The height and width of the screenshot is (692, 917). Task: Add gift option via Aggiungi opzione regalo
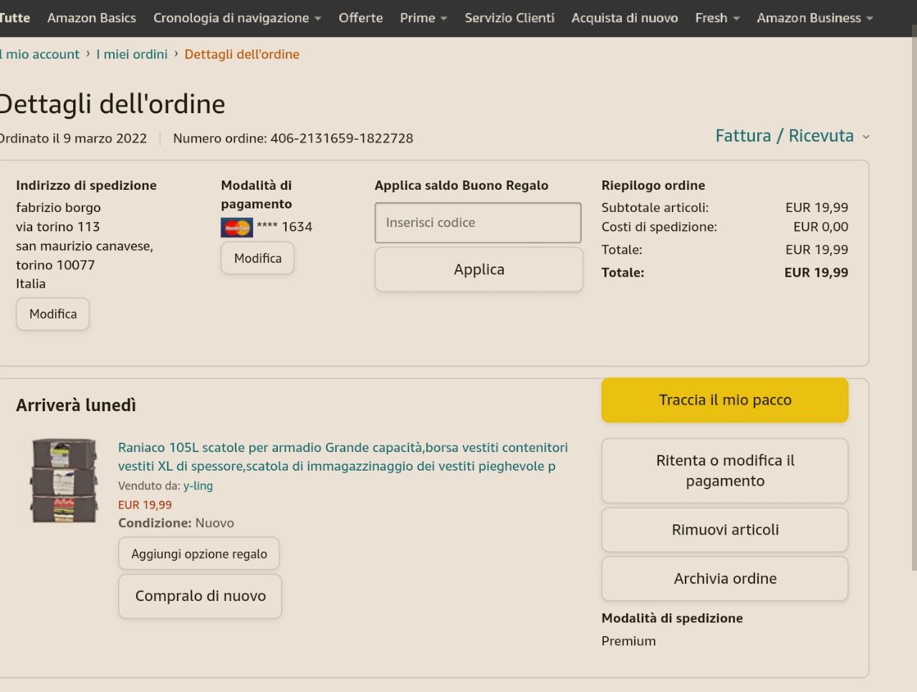coord(198,554)
